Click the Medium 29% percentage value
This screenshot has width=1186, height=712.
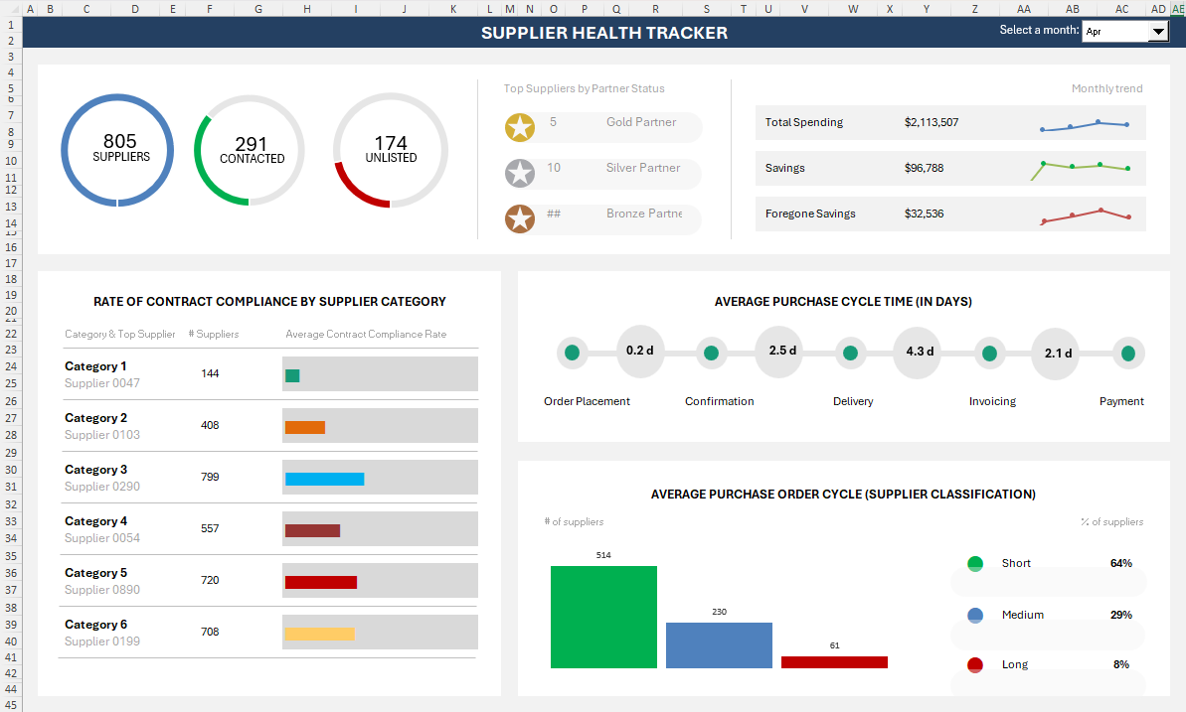(1121, 616)
